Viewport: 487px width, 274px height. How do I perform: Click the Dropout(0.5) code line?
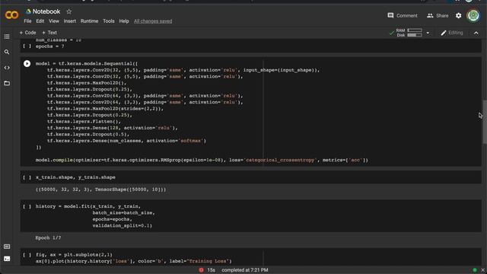88,135
